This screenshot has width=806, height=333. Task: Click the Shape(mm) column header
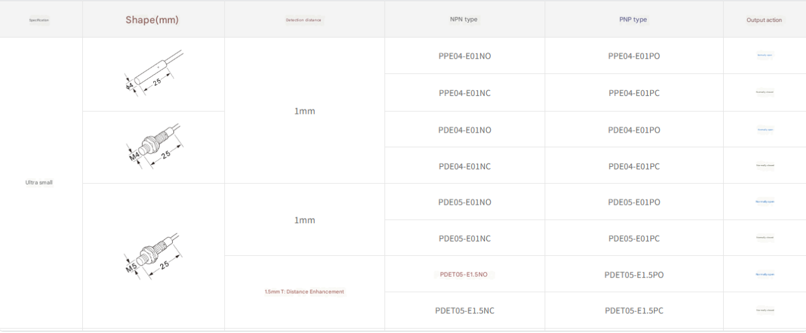(x=152, y=20)
